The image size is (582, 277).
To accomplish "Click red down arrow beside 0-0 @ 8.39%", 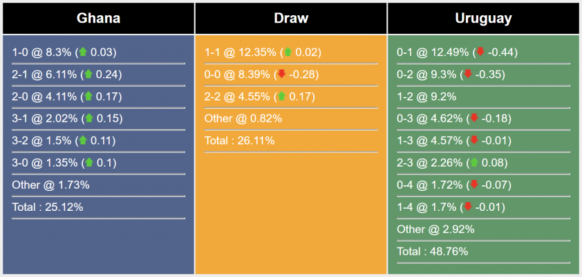I will (x=281, y=74).
